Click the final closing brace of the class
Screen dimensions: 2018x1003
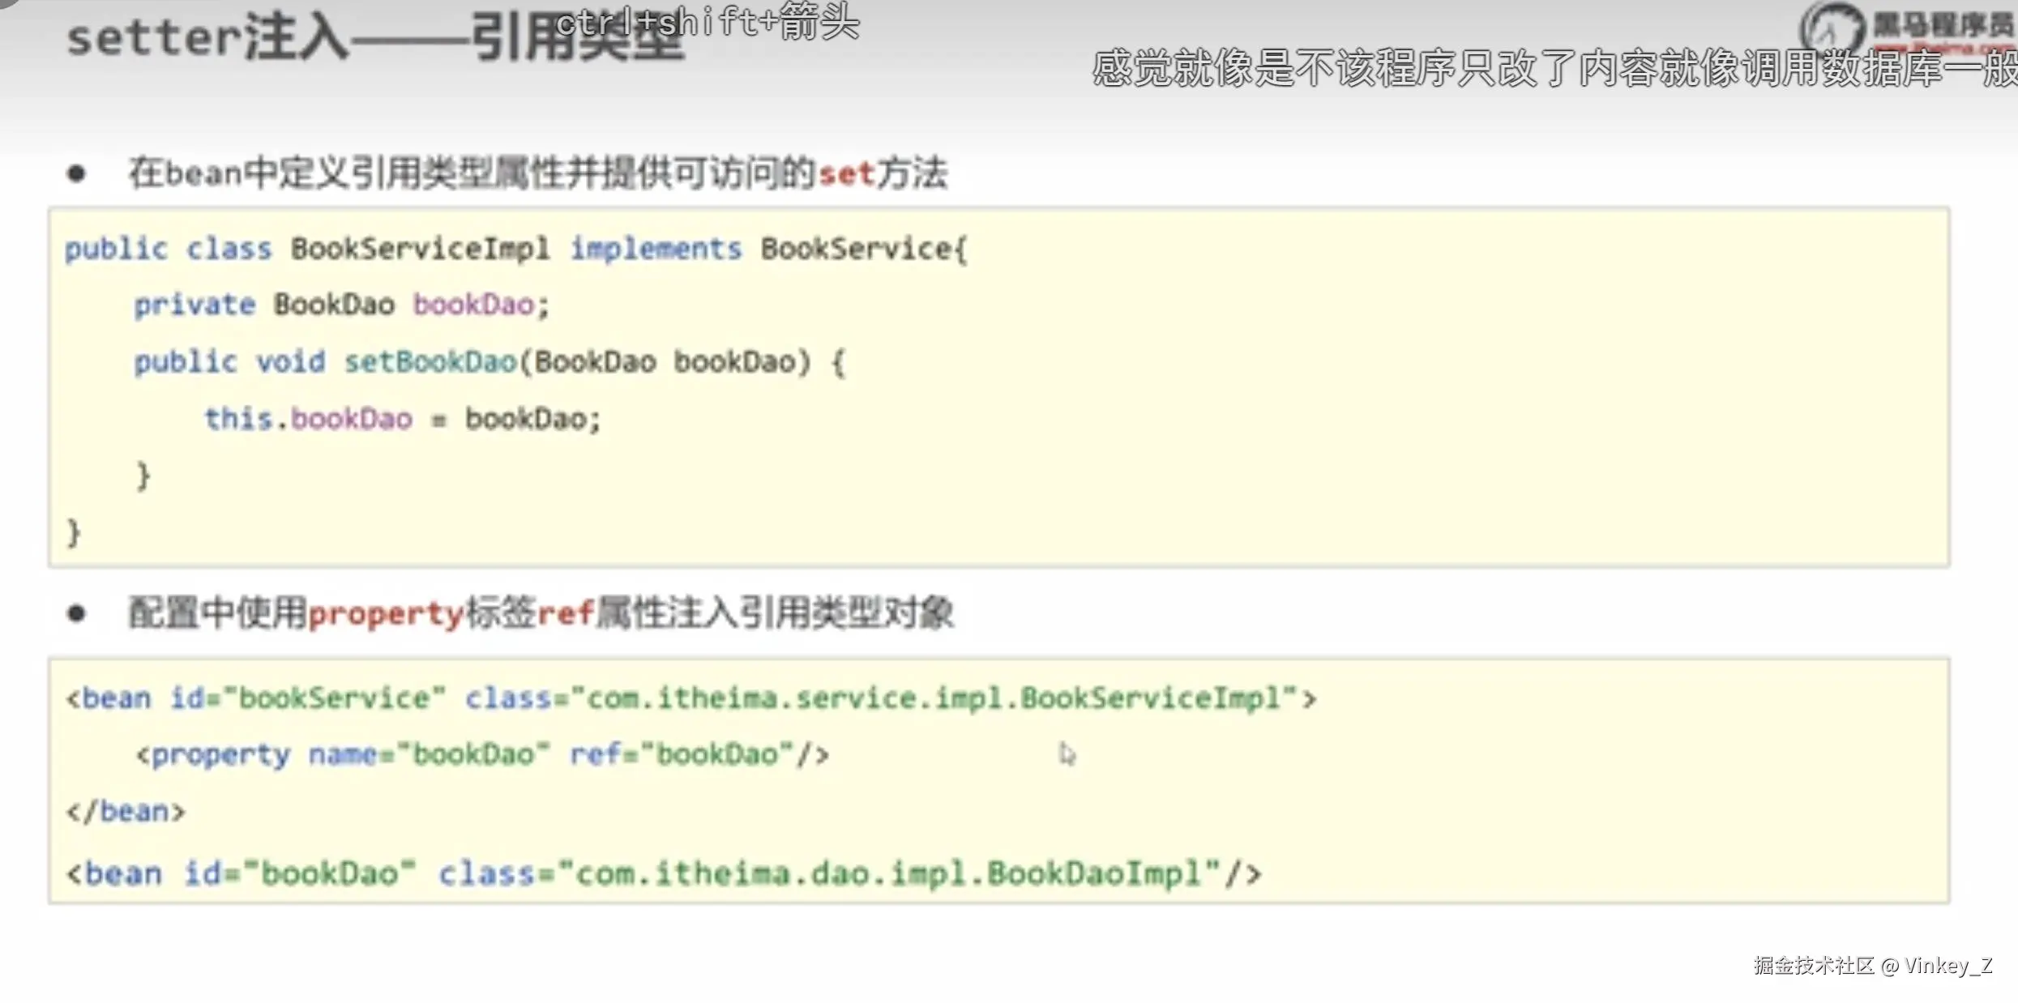click(74, 532)
